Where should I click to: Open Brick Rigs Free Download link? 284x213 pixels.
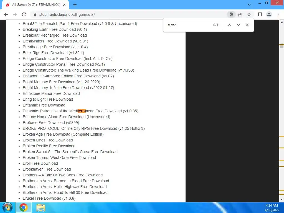pyautogui.click(x=54, y=53)
